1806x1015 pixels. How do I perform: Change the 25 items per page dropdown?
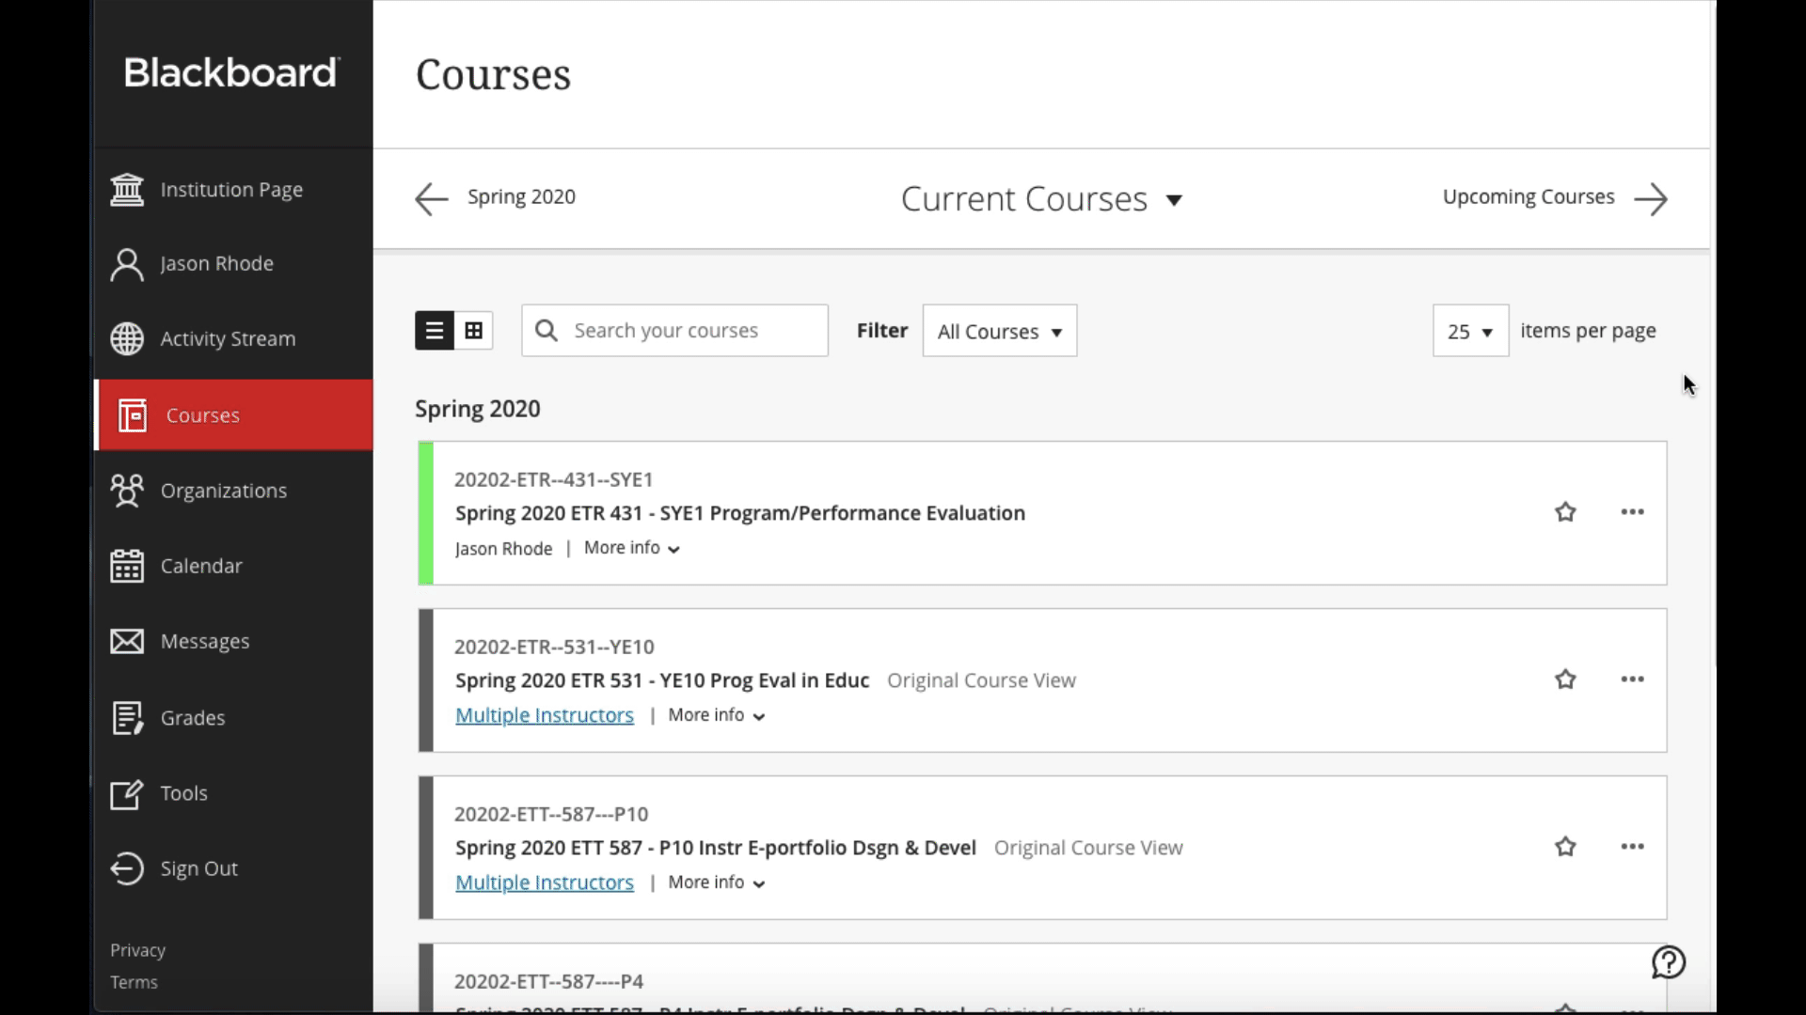[x=1470, y=331]
